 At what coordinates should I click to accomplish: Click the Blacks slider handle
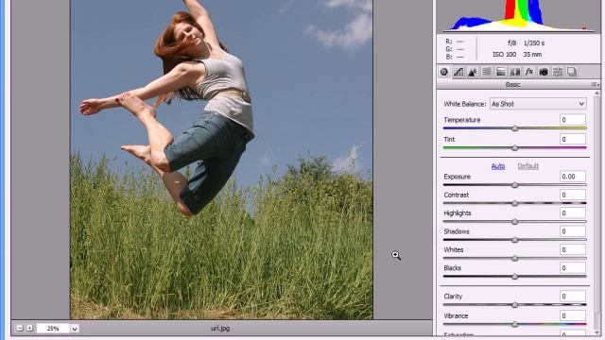click(514, 277)
